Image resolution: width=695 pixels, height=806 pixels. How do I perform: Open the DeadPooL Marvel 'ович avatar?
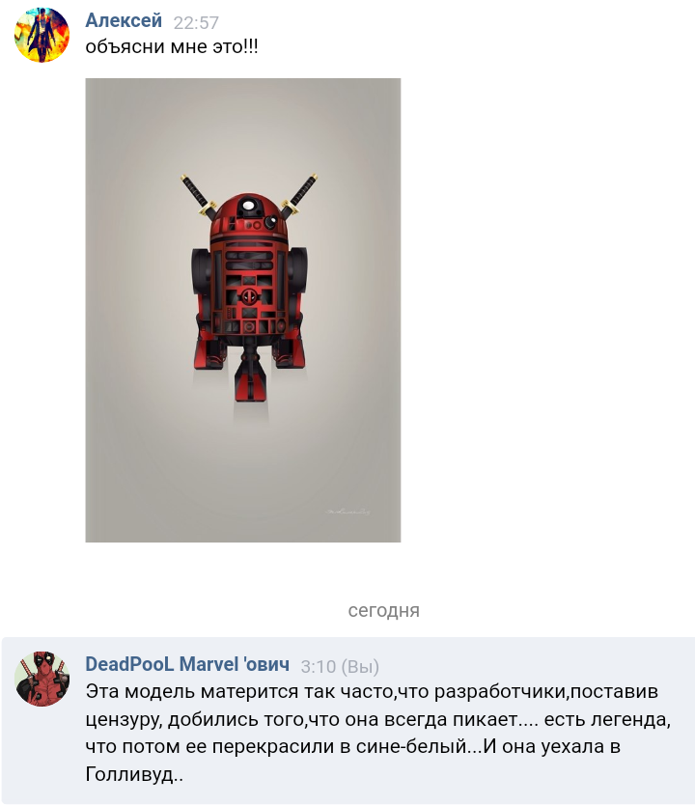(42, 679)
